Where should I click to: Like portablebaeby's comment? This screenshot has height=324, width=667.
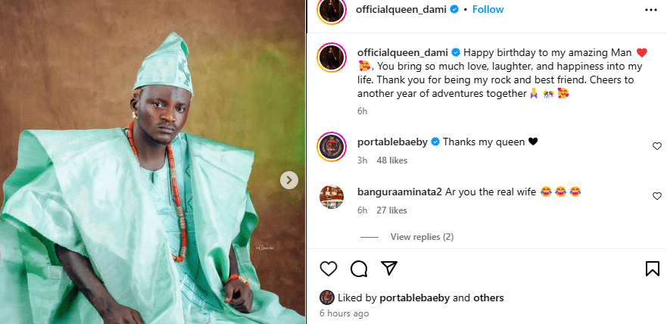(656, 146)
